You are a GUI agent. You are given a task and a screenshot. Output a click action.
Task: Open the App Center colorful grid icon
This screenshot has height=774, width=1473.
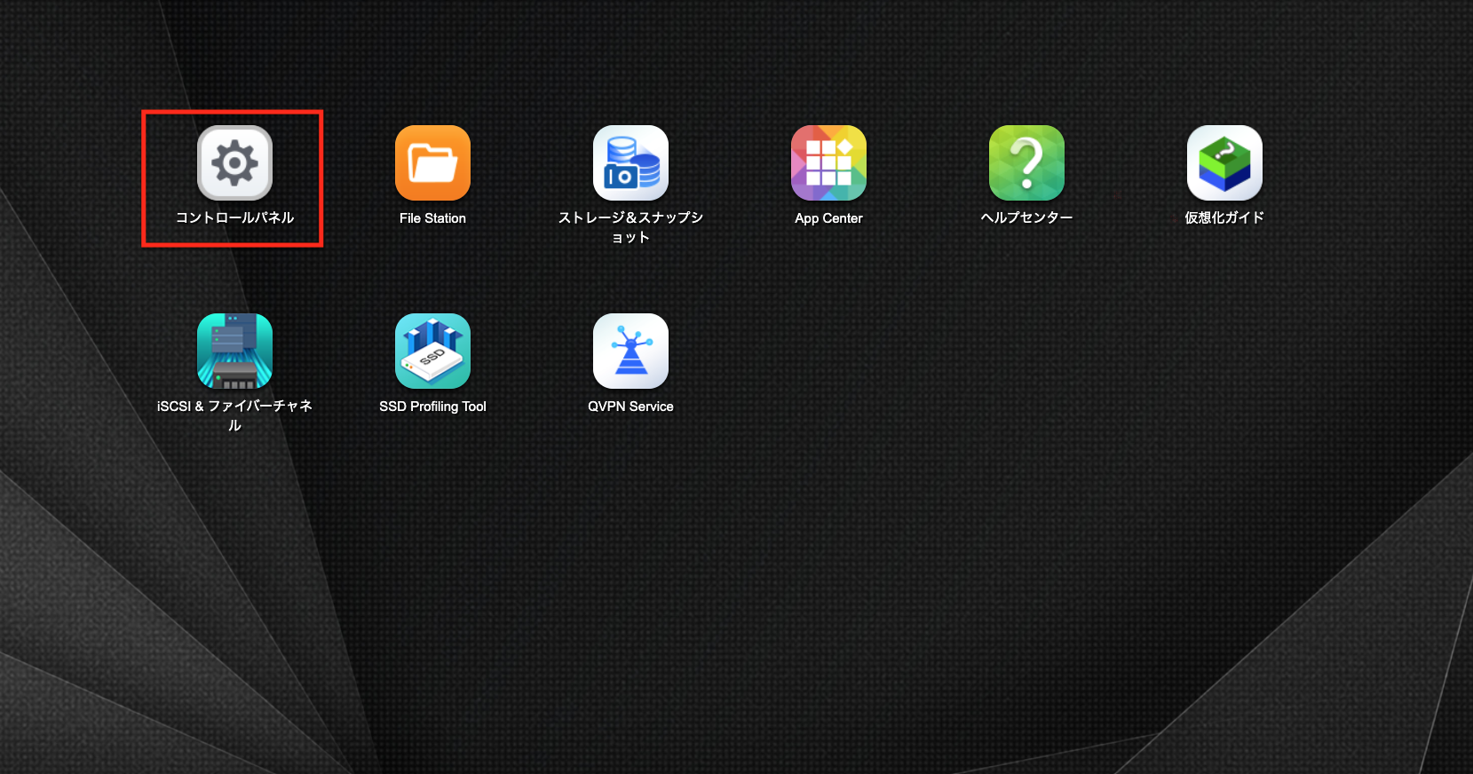828,162
